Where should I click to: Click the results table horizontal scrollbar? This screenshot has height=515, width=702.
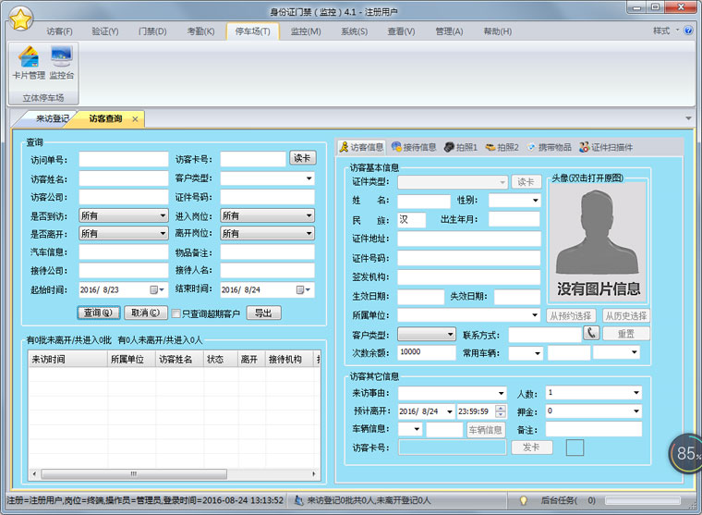134,473
